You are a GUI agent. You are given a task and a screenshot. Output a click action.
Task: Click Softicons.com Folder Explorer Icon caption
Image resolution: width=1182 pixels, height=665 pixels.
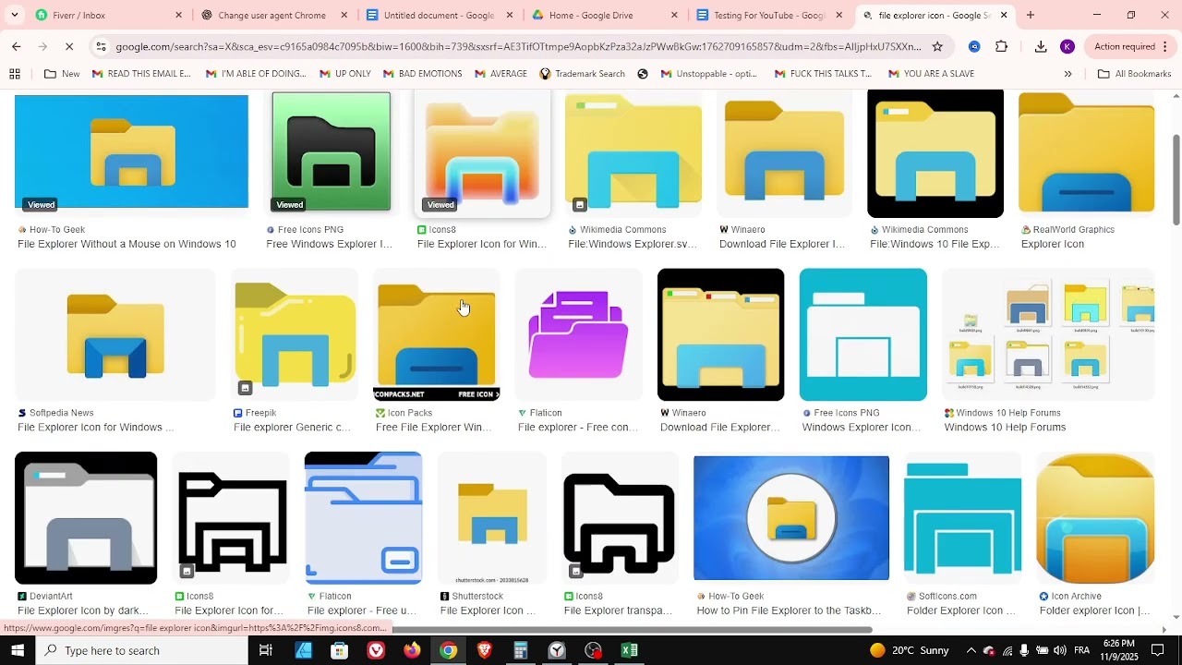click(960, 611)
